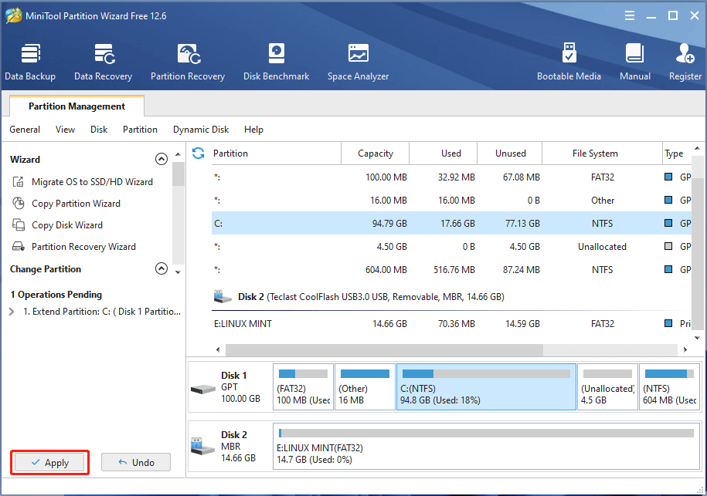Open the Partition menu

click(140, 130)
